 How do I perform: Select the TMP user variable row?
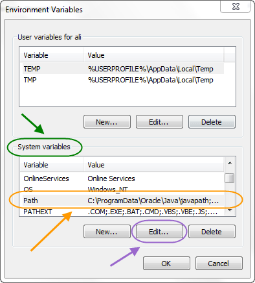tap(122, 80)
